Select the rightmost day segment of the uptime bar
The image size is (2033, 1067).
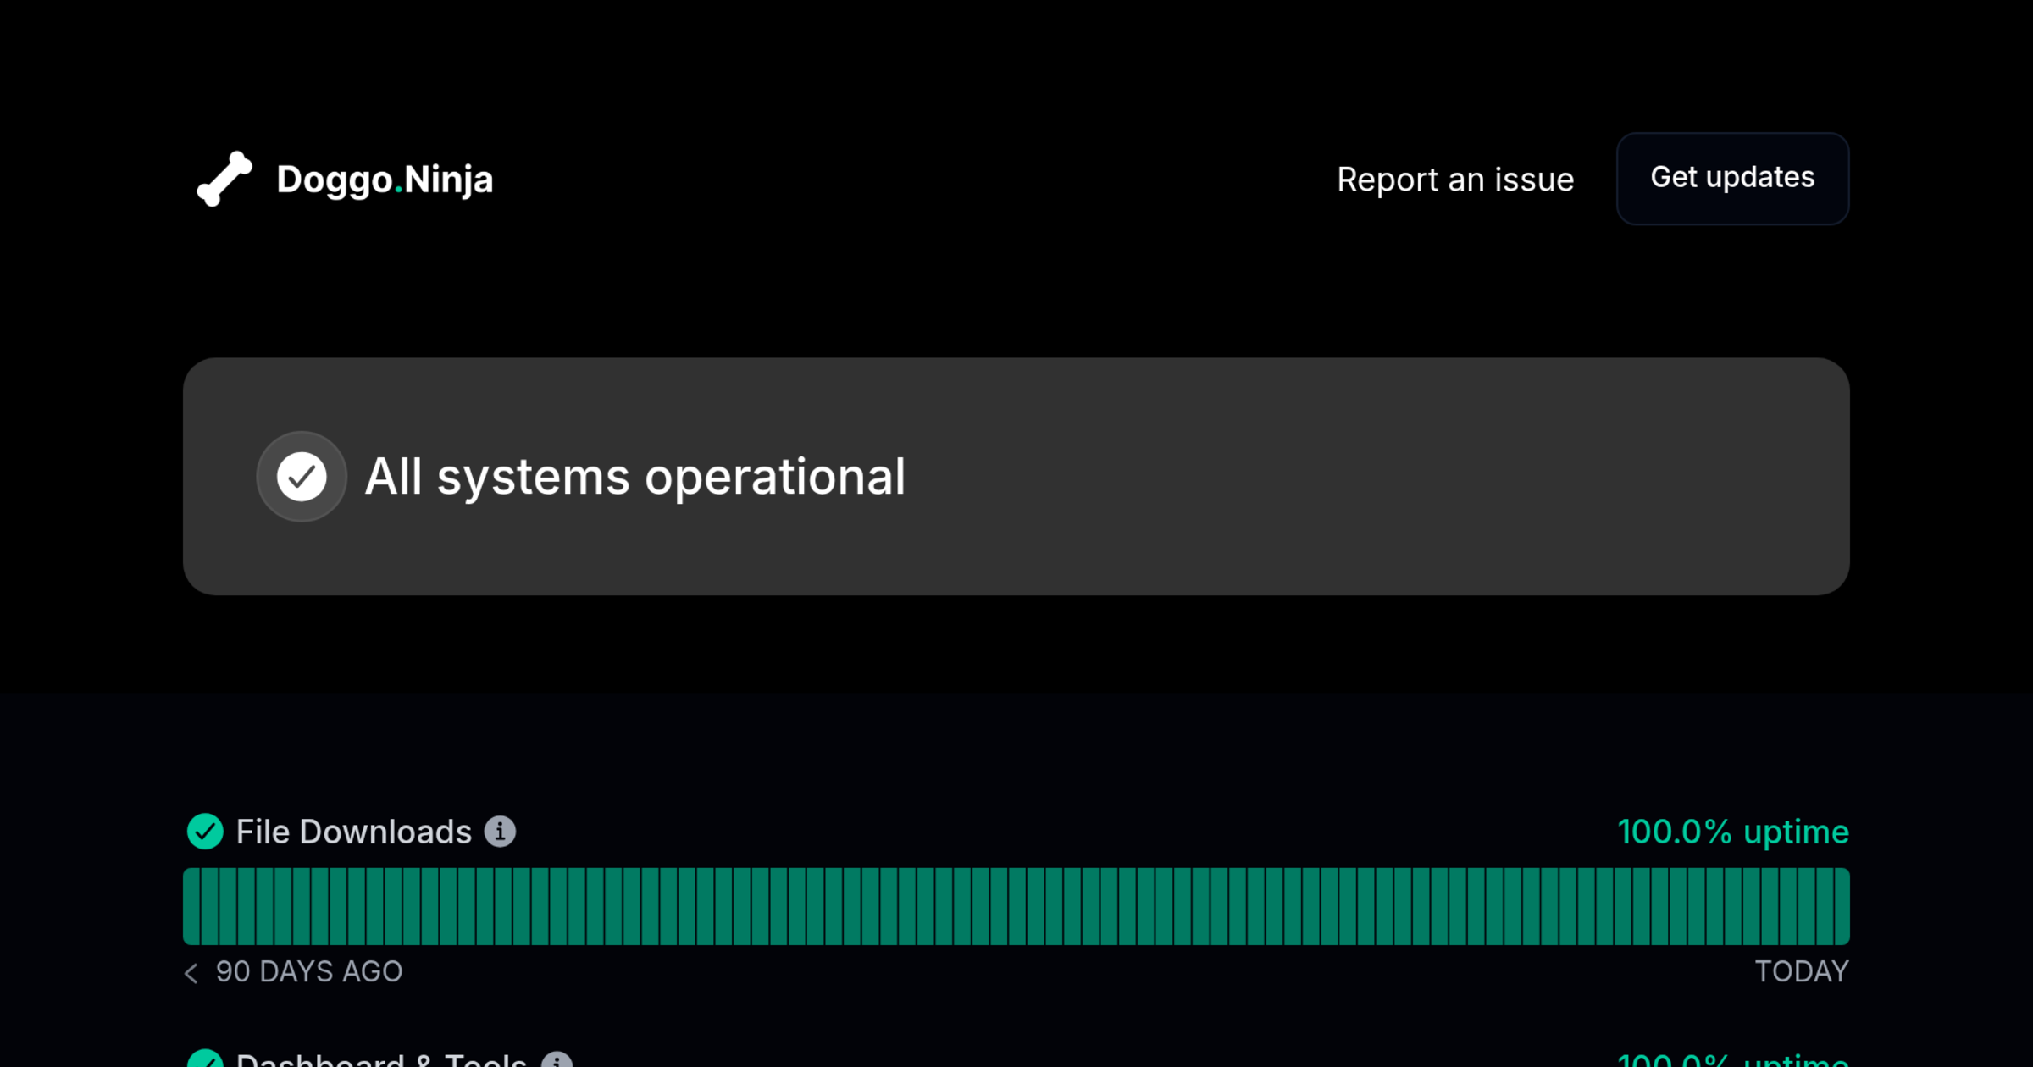(x=1842, y=906)
